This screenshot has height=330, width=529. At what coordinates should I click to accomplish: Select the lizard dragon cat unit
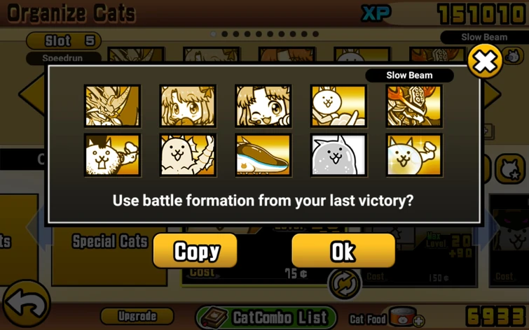click(188, 155)
